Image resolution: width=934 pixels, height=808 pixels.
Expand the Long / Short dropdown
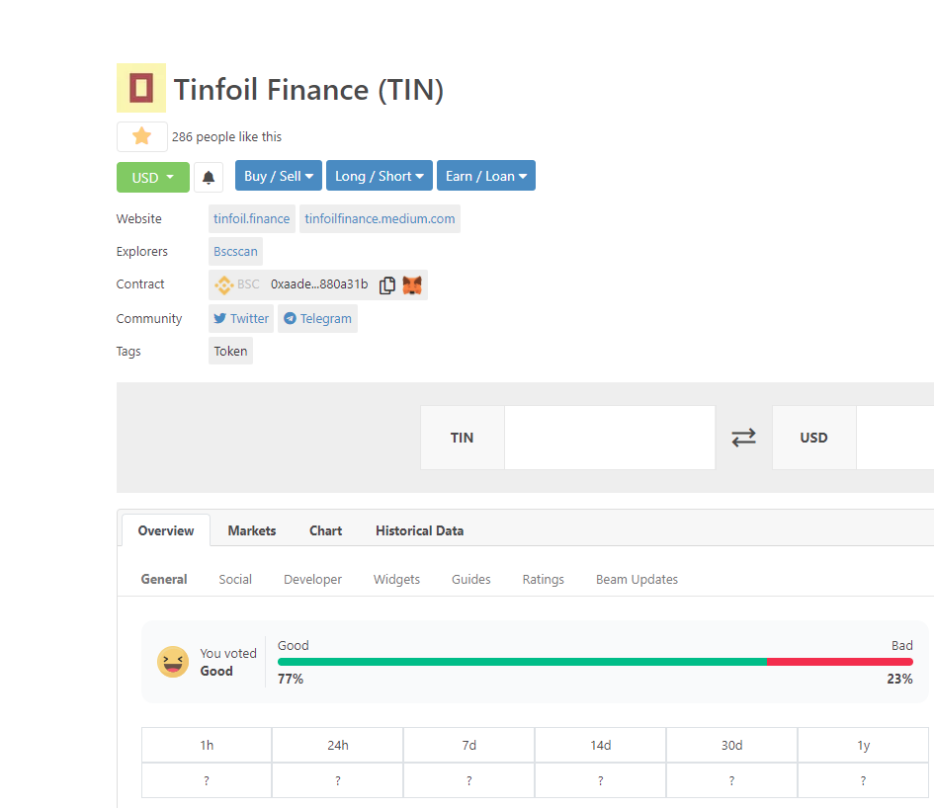click(x=380, y=176)
